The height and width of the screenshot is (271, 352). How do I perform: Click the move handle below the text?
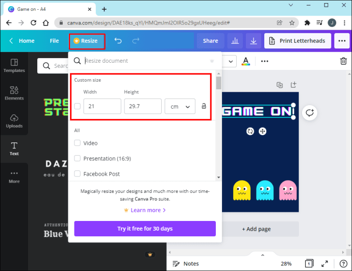point(262,131)
